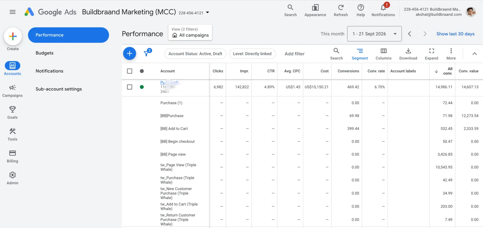Sort by the Clicks column header
483x228 pixels.
click(218, 71)
